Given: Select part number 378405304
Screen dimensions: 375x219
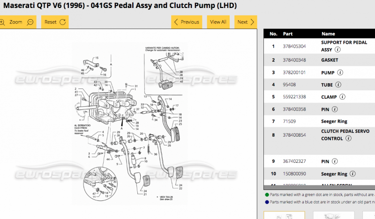Looking at the screenshot, I should (294, 46).
